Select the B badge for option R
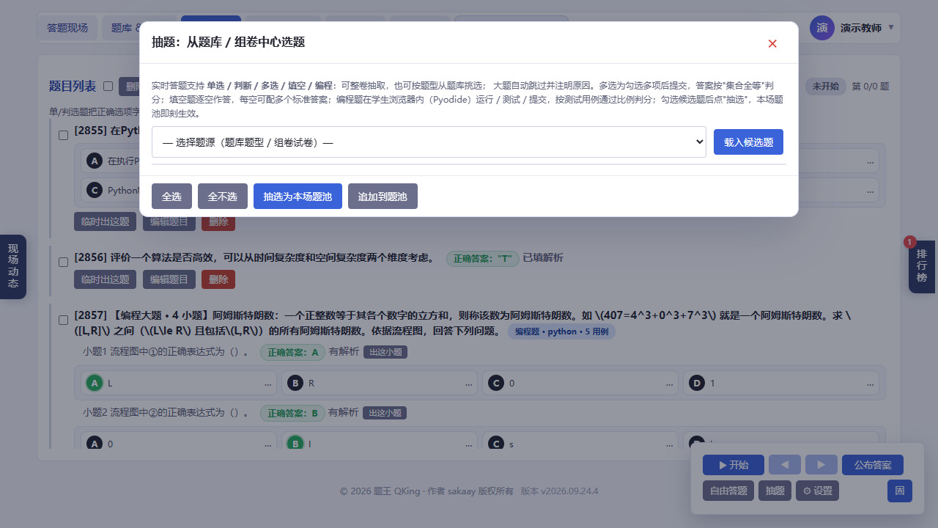The height and width of the screenshot is (528, 938). tap(295, 383)
